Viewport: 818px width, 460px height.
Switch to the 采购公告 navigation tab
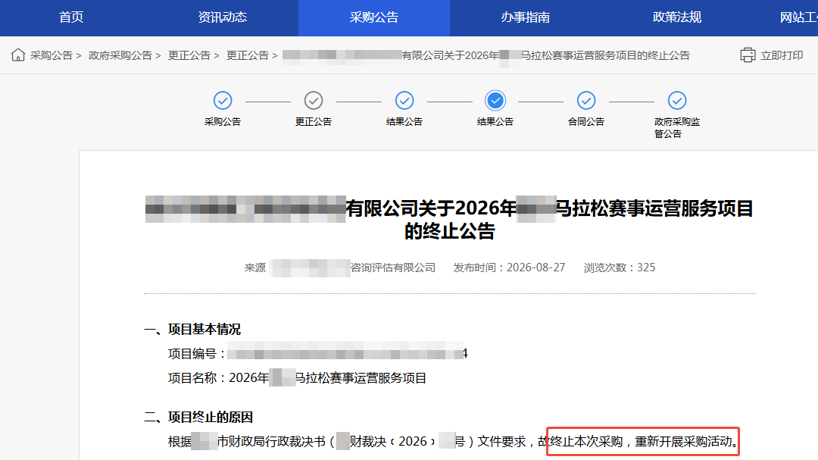[374, 17]
